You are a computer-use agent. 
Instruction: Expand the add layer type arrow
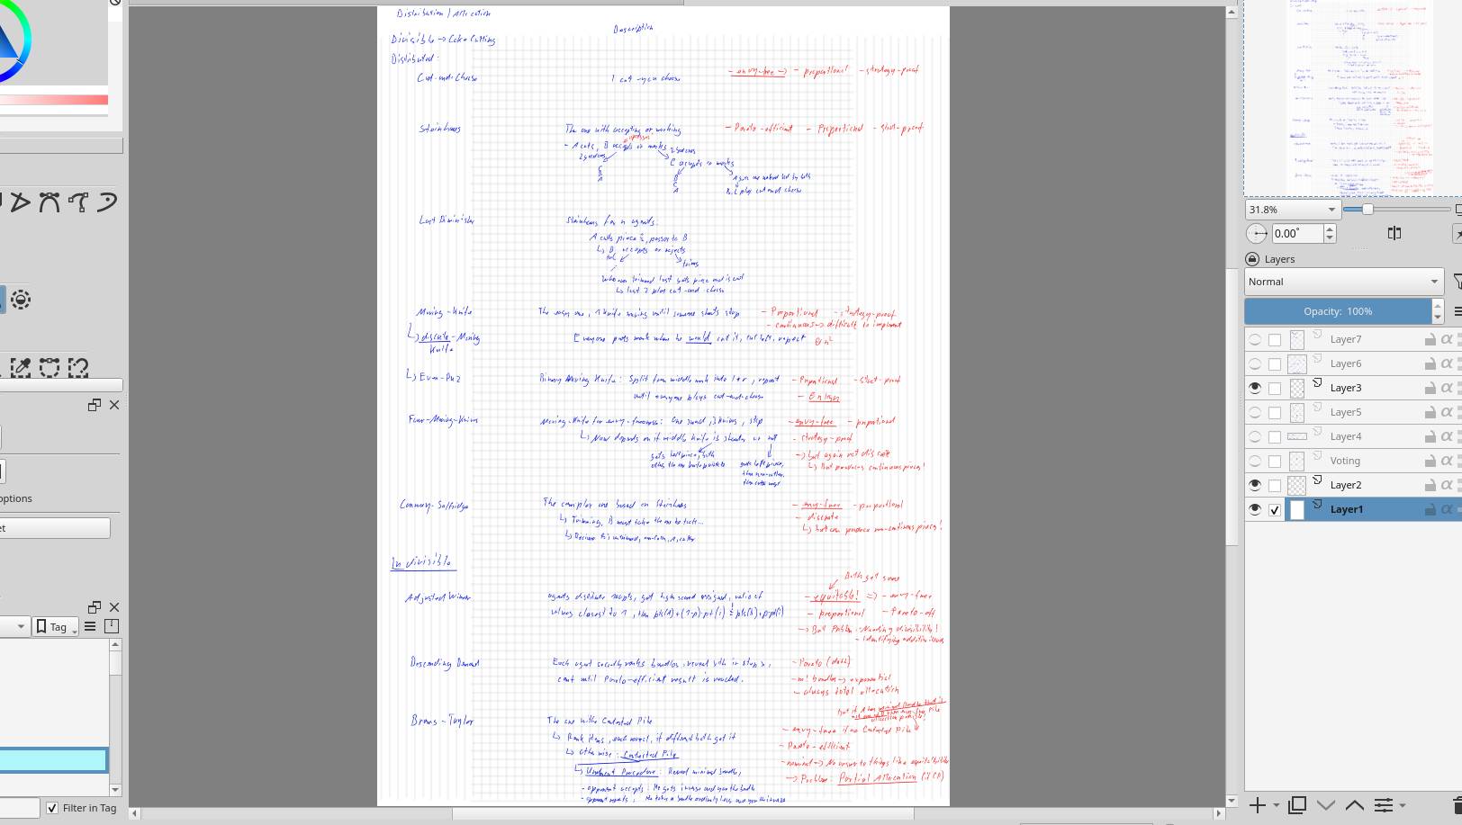(x=1276, y=806)
